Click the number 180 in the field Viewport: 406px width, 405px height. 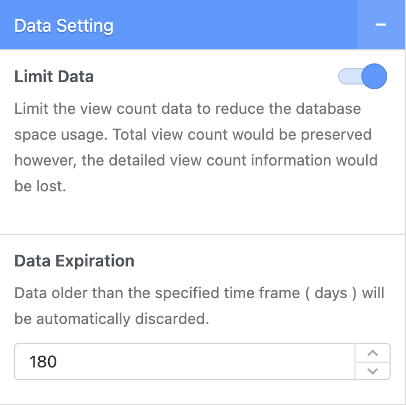pos(43,362)
